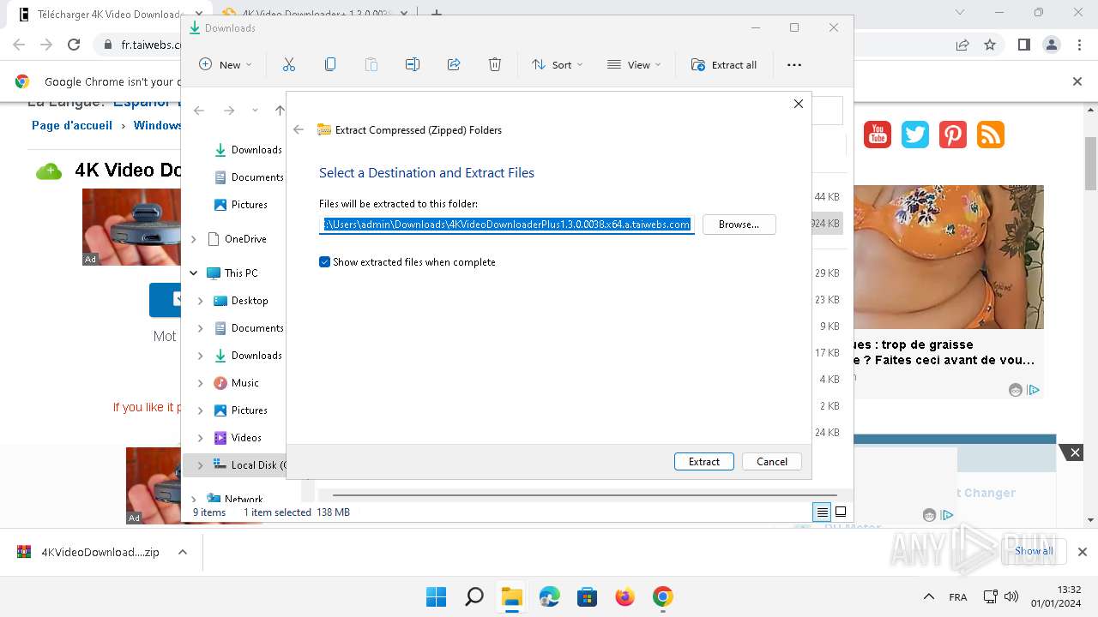Launch Firefox from the taskbar

click(624, 596)
